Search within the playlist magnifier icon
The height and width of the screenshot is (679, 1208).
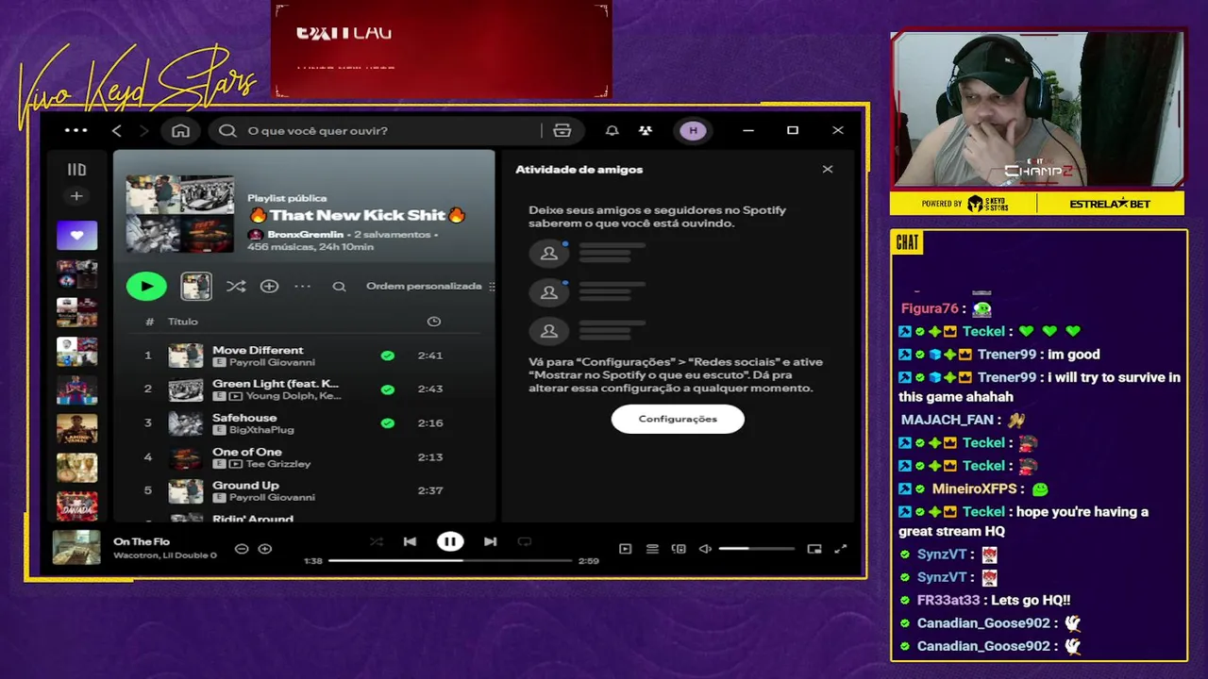tap(339, 287)
